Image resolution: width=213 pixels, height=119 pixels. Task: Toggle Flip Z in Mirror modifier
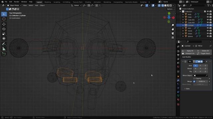coord(205,71)
